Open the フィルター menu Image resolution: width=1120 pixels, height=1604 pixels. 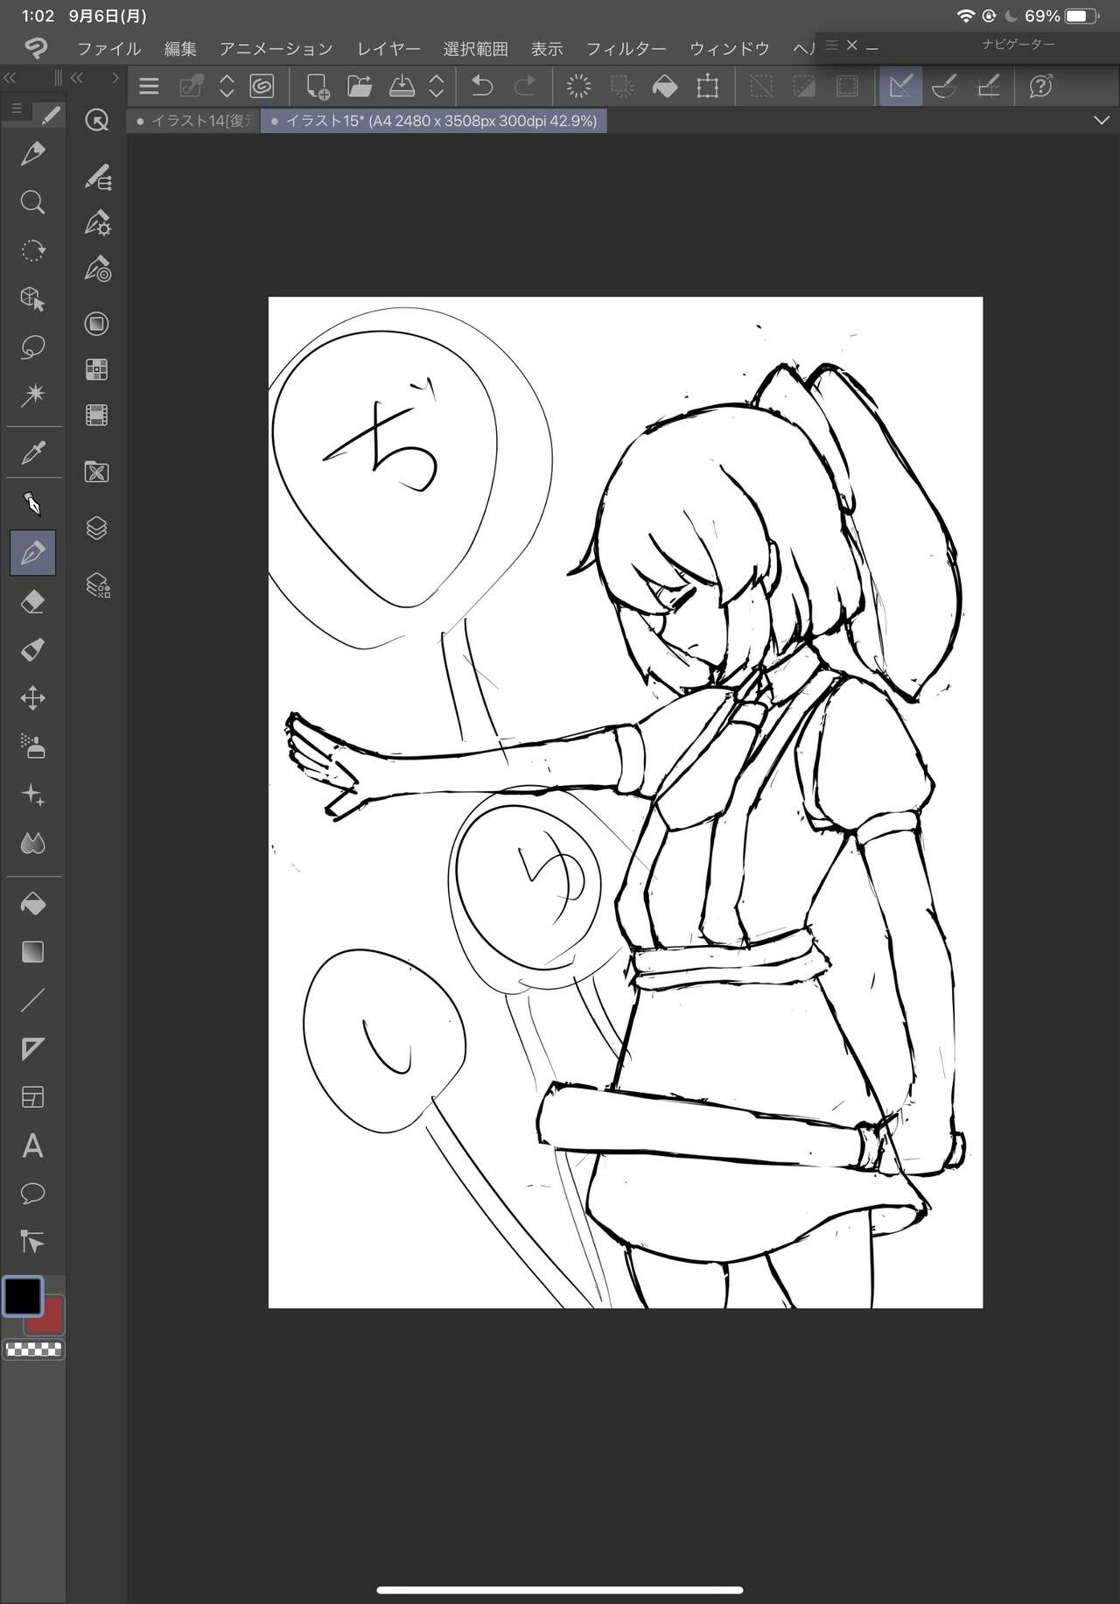(x=626, y=49)
